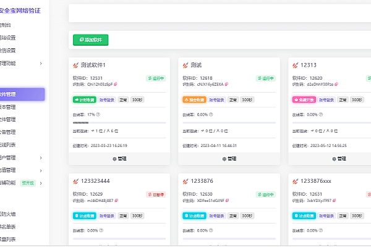Image resolution: width=371 pixels, height=247 pixels.
Task: Copy identifier code of software ID 12630
Action: tap(227, 201)
